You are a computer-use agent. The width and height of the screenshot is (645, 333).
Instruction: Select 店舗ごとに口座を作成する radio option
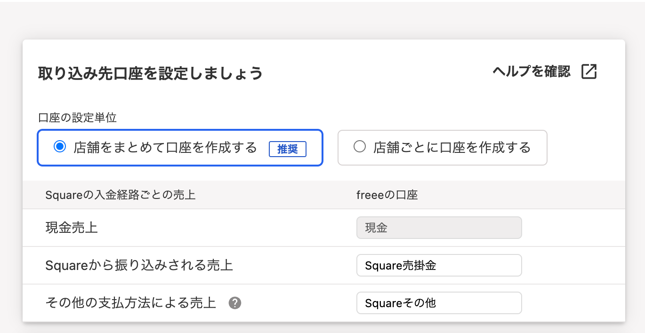click(360, 147)
